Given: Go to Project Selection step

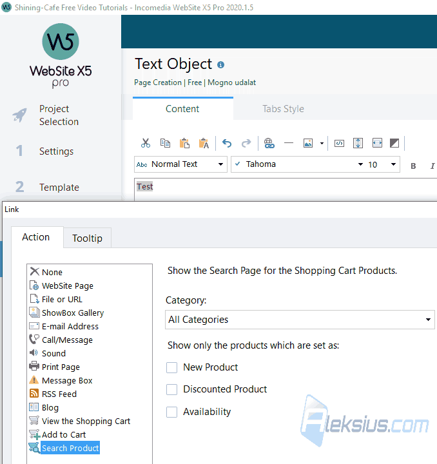Looking at the screenshot, I should click(x=59, y=115).
